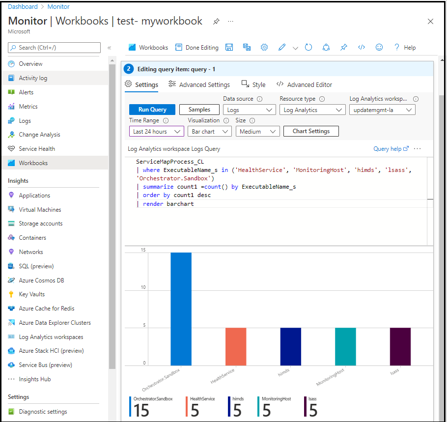Send a smile using the feedback icon
Image resolution: width=447 pixels, height=422 pixels.
(x=379, y=47)
